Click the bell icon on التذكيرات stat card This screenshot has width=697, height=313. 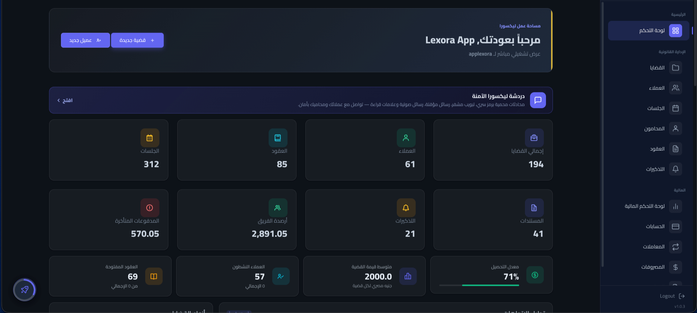406,208
